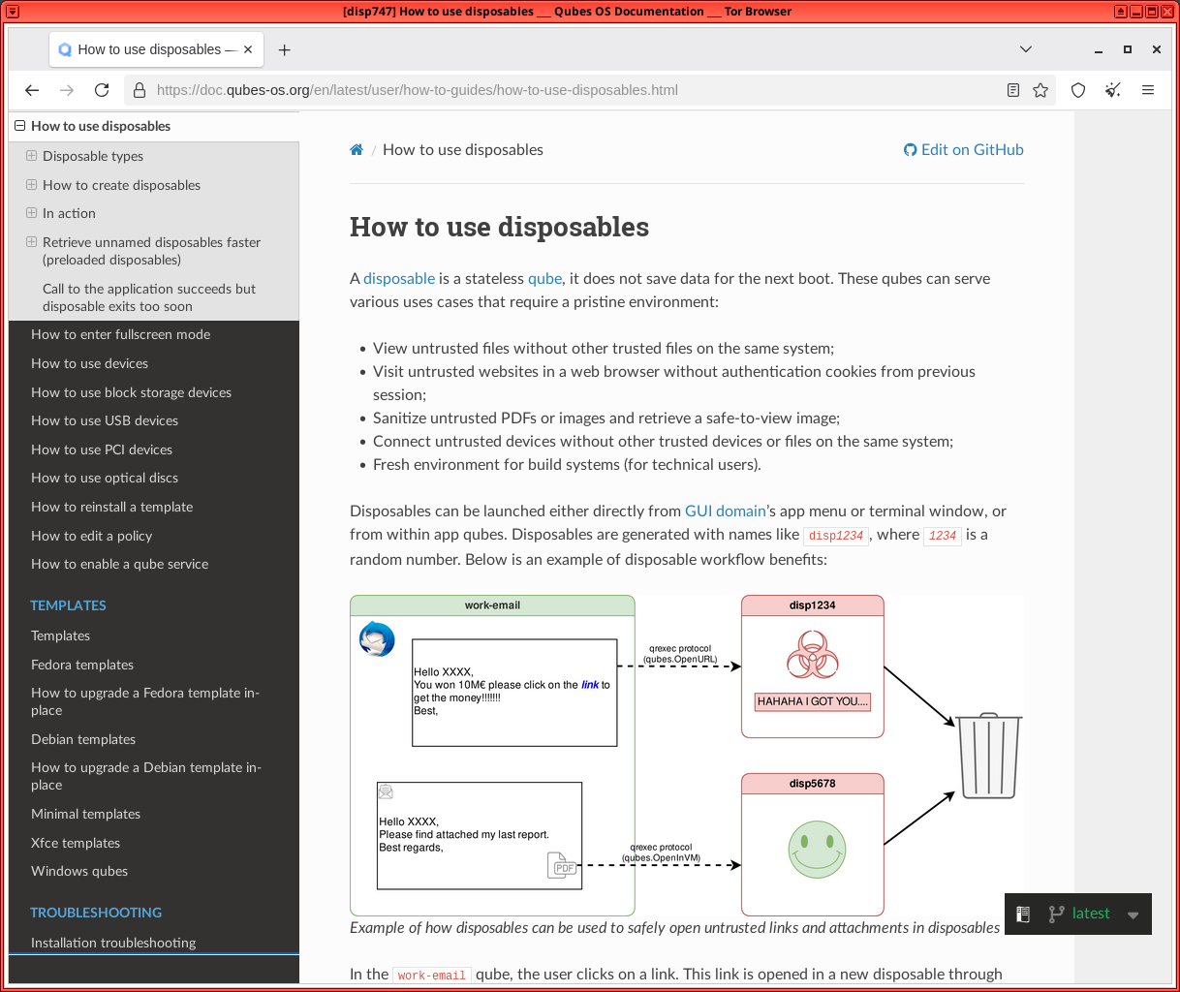This screenshot has width=1180, height=992.
Task: Open the latest version selector dropdown
Action: 1091,914
